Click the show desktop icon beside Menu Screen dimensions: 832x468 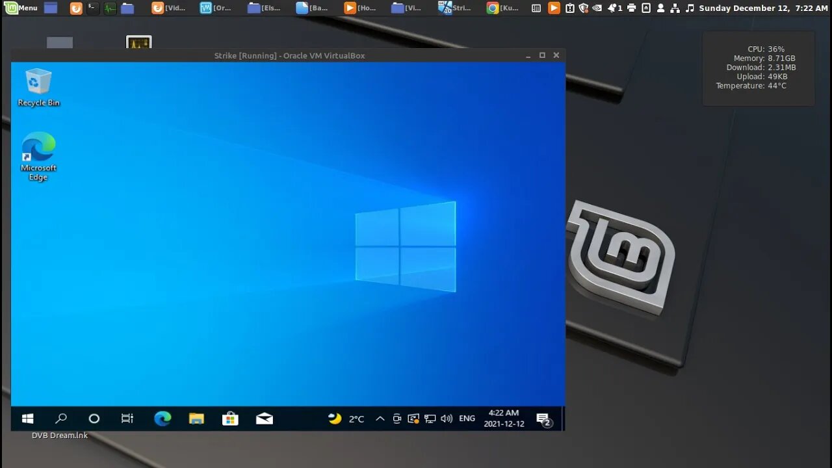51,8
